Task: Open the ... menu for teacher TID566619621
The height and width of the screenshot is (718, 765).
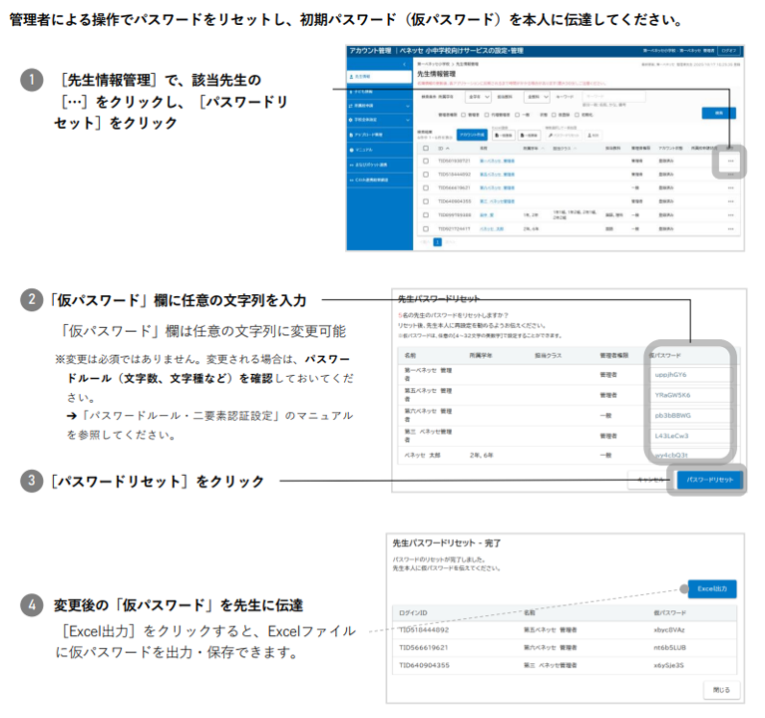Action: coord(730,186)
